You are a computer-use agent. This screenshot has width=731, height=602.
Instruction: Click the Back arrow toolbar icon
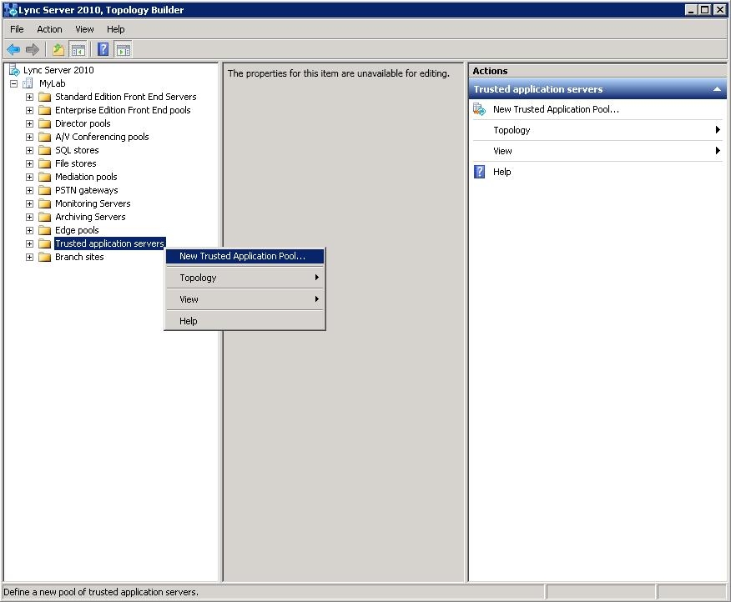(x=13, y=50)
